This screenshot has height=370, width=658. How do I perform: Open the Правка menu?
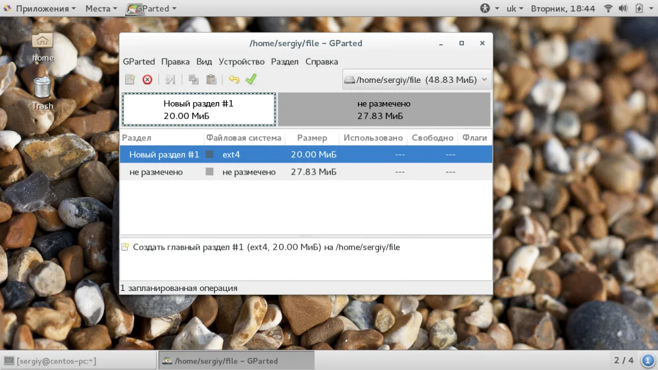pyautogui.click(x=175, y=62)
